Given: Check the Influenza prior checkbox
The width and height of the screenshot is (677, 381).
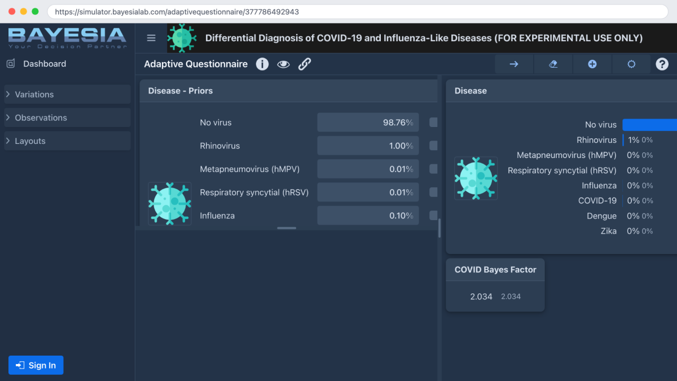Looking at the screenshot, I should click(x=433, y=216).
